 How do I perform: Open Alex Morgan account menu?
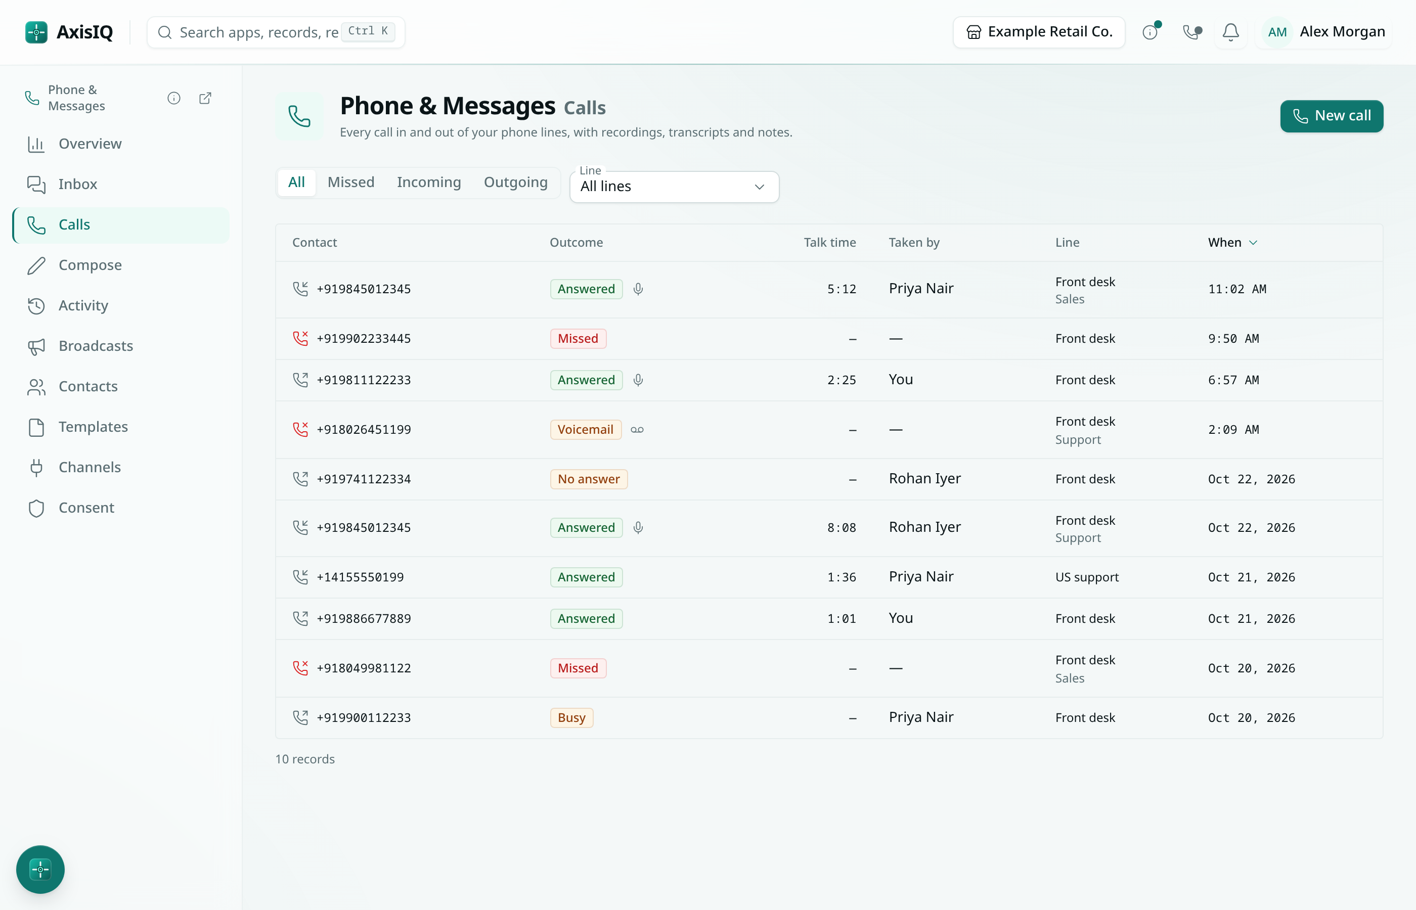[1324, 32]
